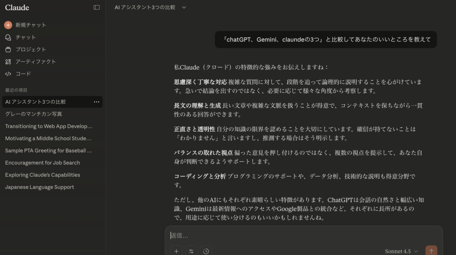Click the plus attachment icon in composer
The height and width of the screenshot is (255, 456).
[x=176, y=251]
